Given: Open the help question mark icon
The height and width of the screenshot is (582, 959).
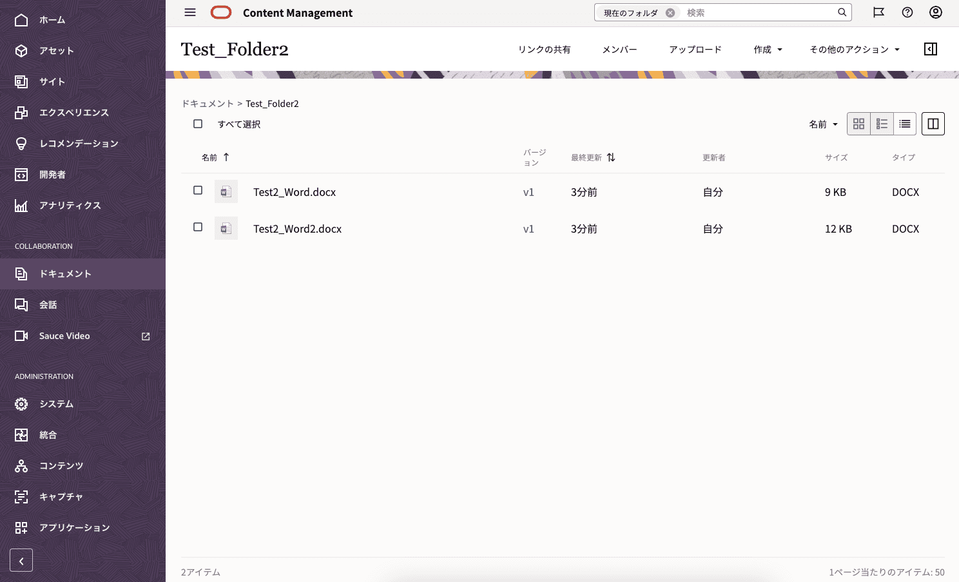Looking at the screenshot, I should click(907, 12).
